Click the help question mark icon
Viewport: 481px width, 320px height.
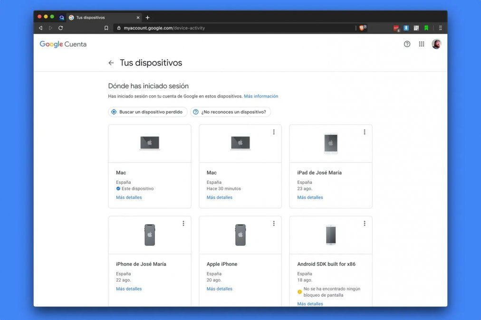coord(407,44)
